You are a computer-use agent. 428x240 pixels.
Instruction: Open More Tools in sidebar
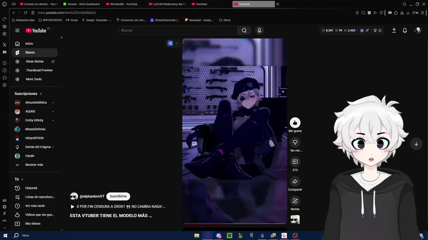click(35, 79)
